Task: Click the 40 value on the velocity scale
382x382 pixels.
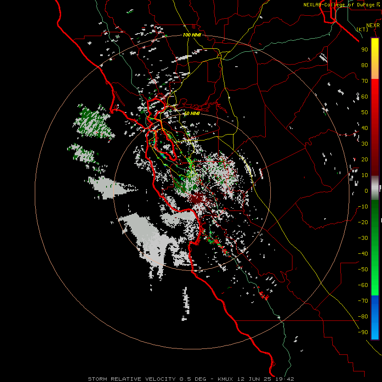Action: pyautogui.click(x=365, y=128)
